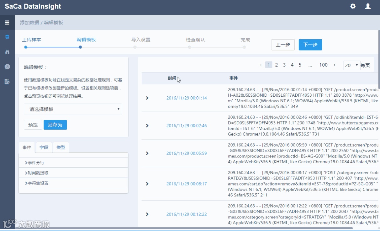The height and width of the screenshot is (231, 380).
Task: Click the SaCa DataInsight logo
Action: [x=33, y=6]
